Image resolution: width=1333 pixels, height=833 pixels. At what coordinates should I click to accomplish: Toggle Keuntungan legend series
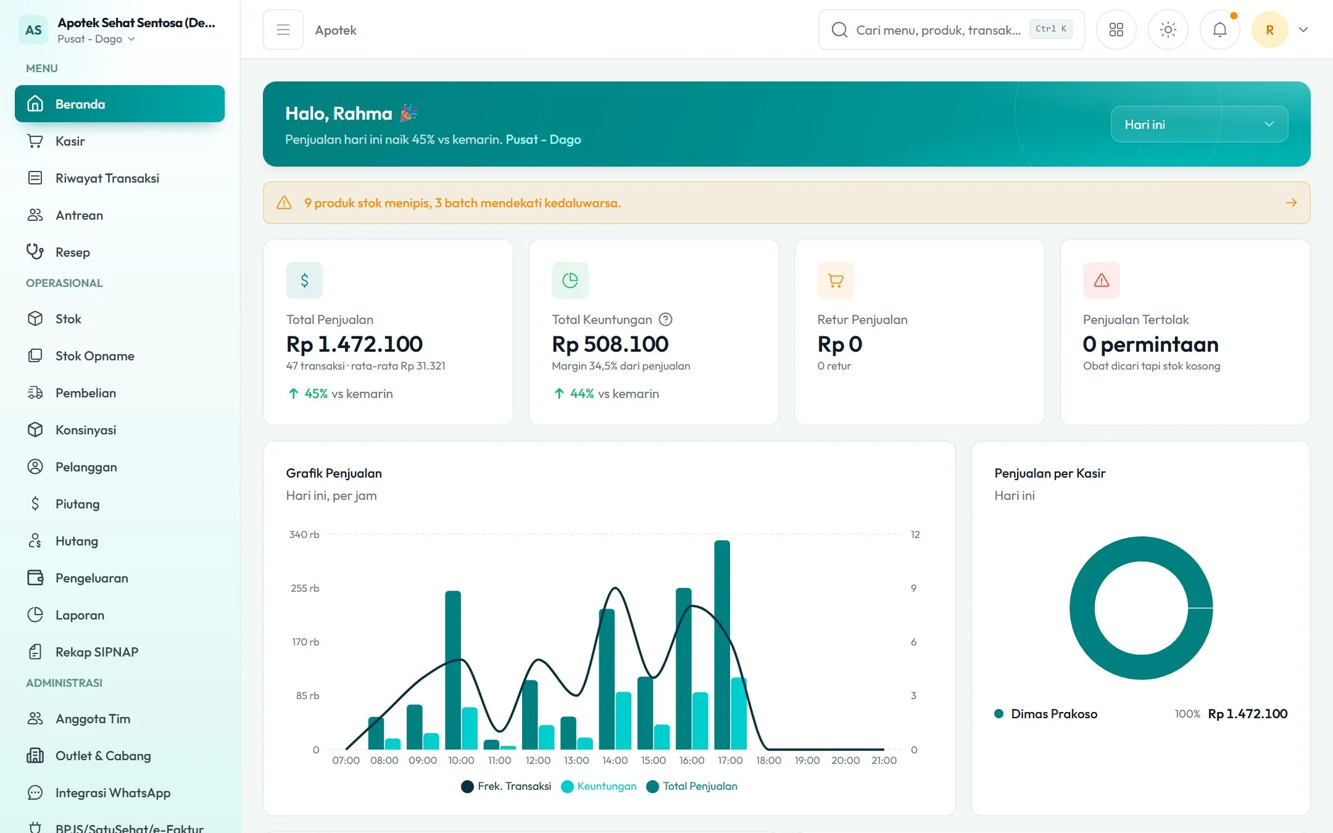click(x=599, y=786)
